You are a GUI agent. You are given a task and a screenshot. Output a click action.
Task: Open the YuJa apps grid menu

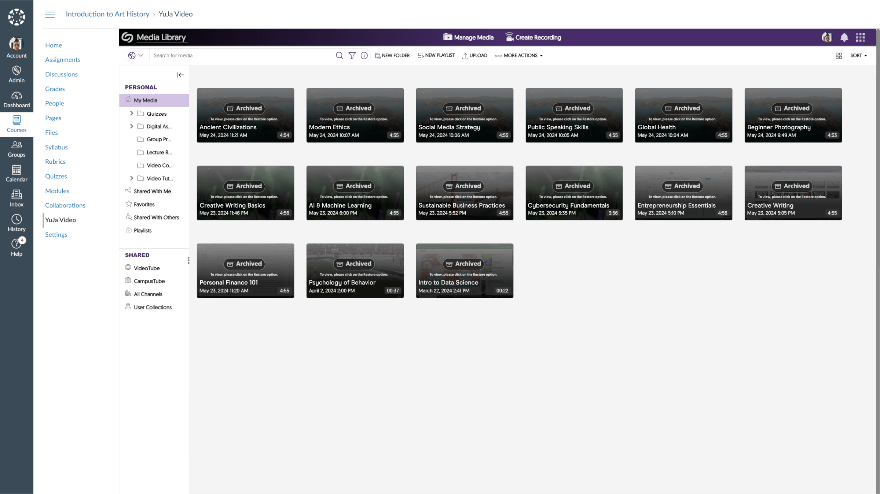(860, 37)
